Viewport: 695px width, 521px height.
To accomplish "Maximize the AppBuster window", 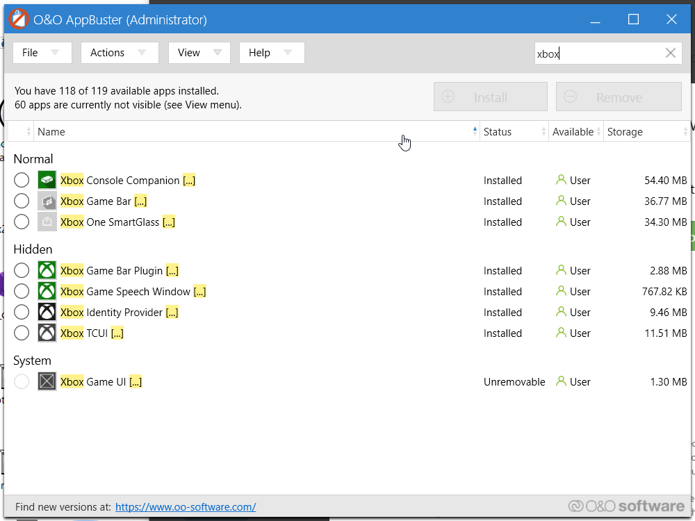I will pos(633,19).
